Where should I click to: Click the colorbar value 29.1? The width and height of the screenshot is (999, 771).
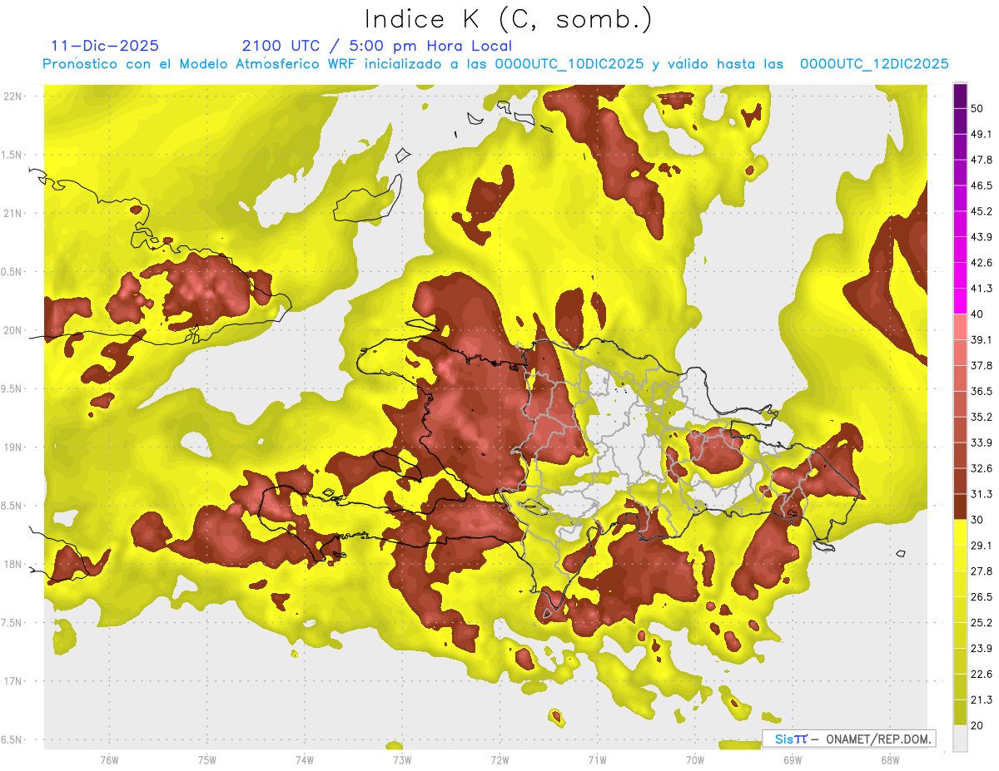(x=982, y=546)
